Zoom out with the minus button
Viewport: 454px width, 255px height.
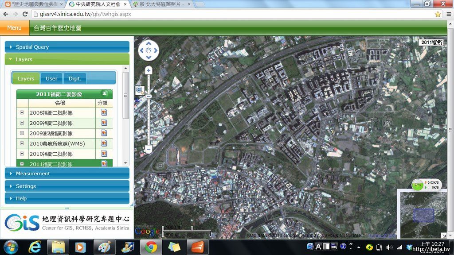[149, 150]
